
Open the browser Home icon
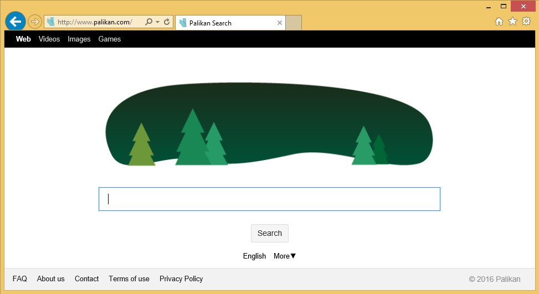499,22
